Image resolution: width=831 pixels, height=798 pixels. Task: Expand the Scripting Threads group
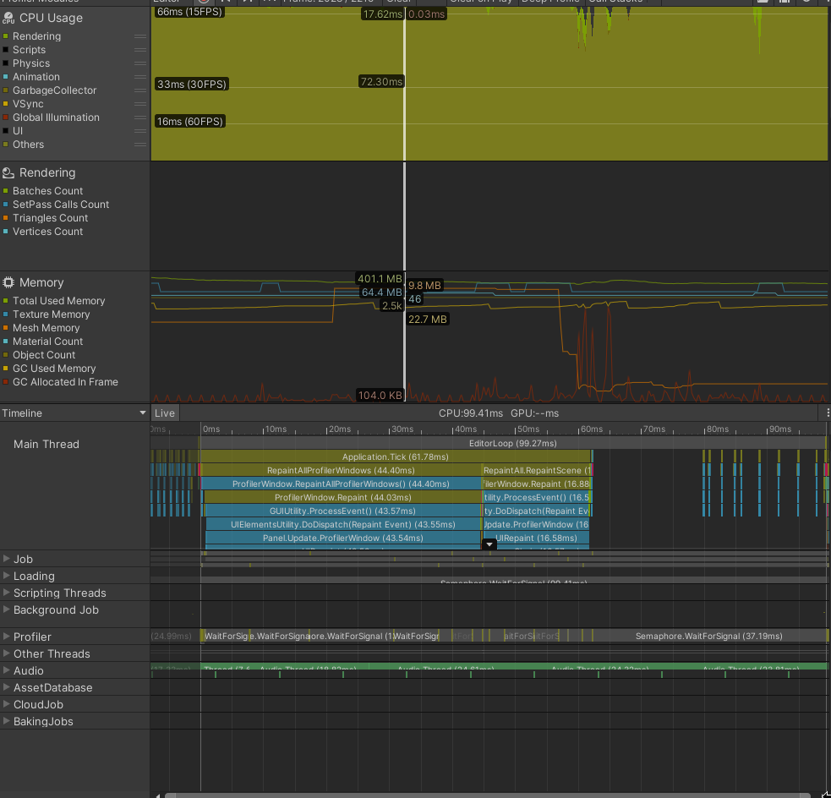click(7, 593)
